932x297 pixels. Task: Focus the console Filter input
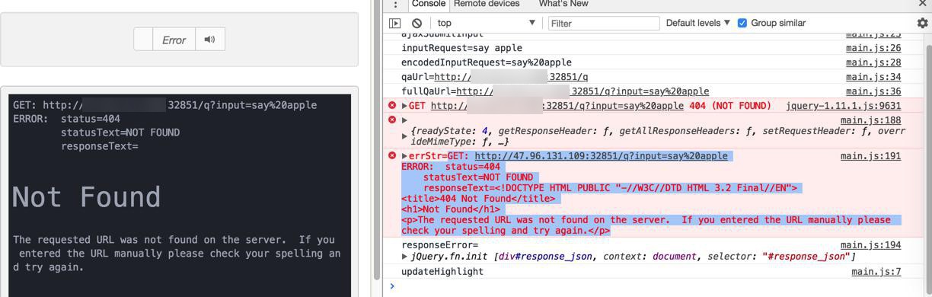coord(604,24)
